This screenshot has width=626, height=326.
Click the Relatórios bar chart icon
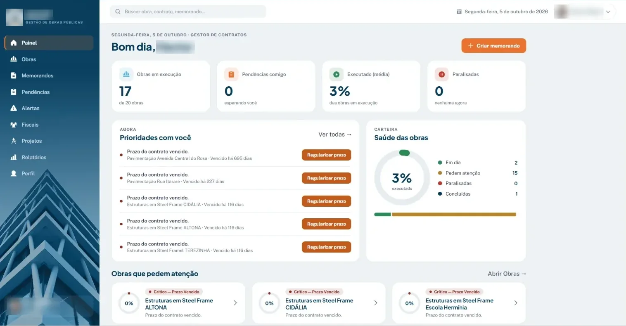click(14, 157)
